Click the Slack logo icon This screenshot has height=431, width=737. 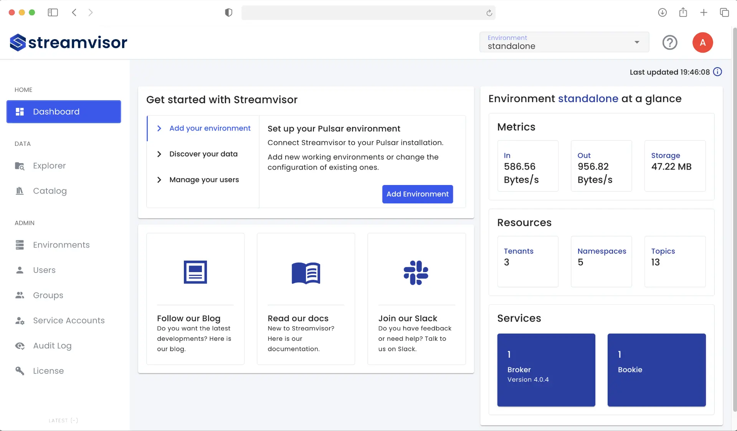tap(416, 273)
